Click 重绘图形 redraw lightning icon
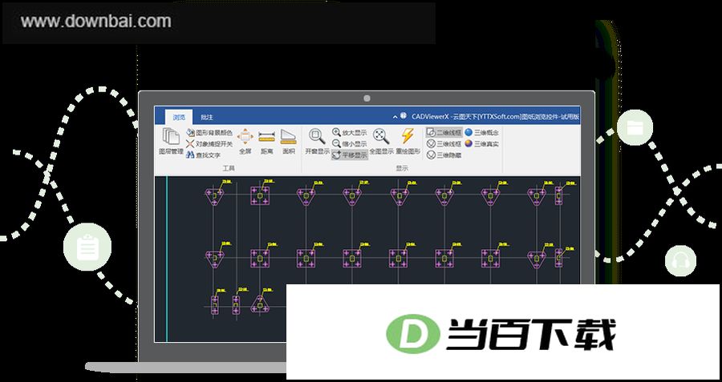 pos(408,141)
